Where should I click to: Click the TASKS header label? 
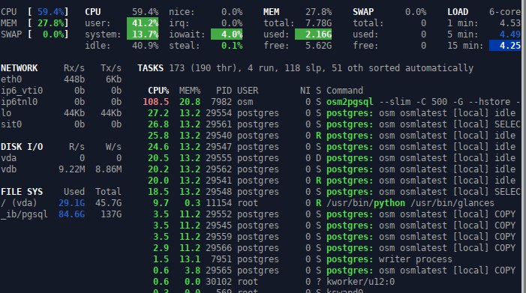point(151,68)
